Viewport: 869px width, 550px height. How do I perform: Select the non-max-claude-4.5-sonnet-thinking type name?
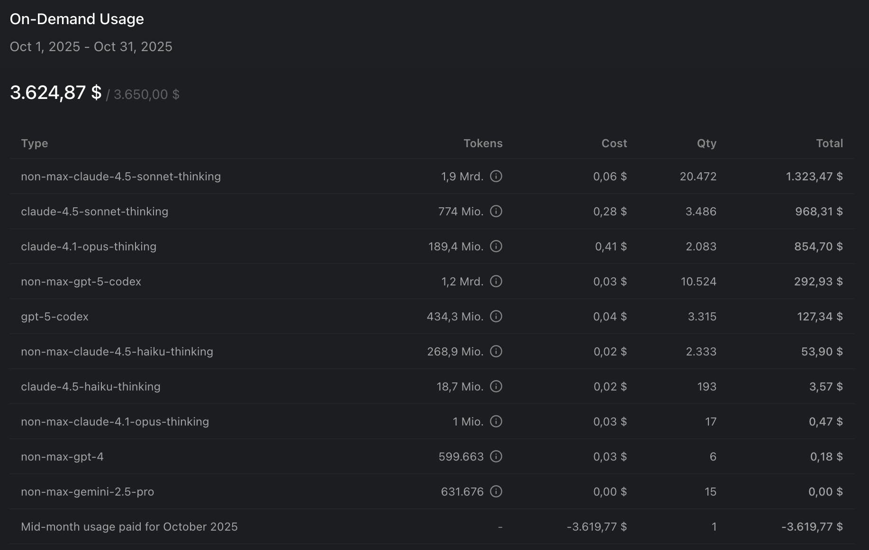(x=121, y=176)
